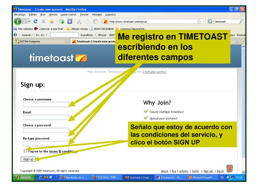Click the Firefox forward arrow button

(24, 21)
